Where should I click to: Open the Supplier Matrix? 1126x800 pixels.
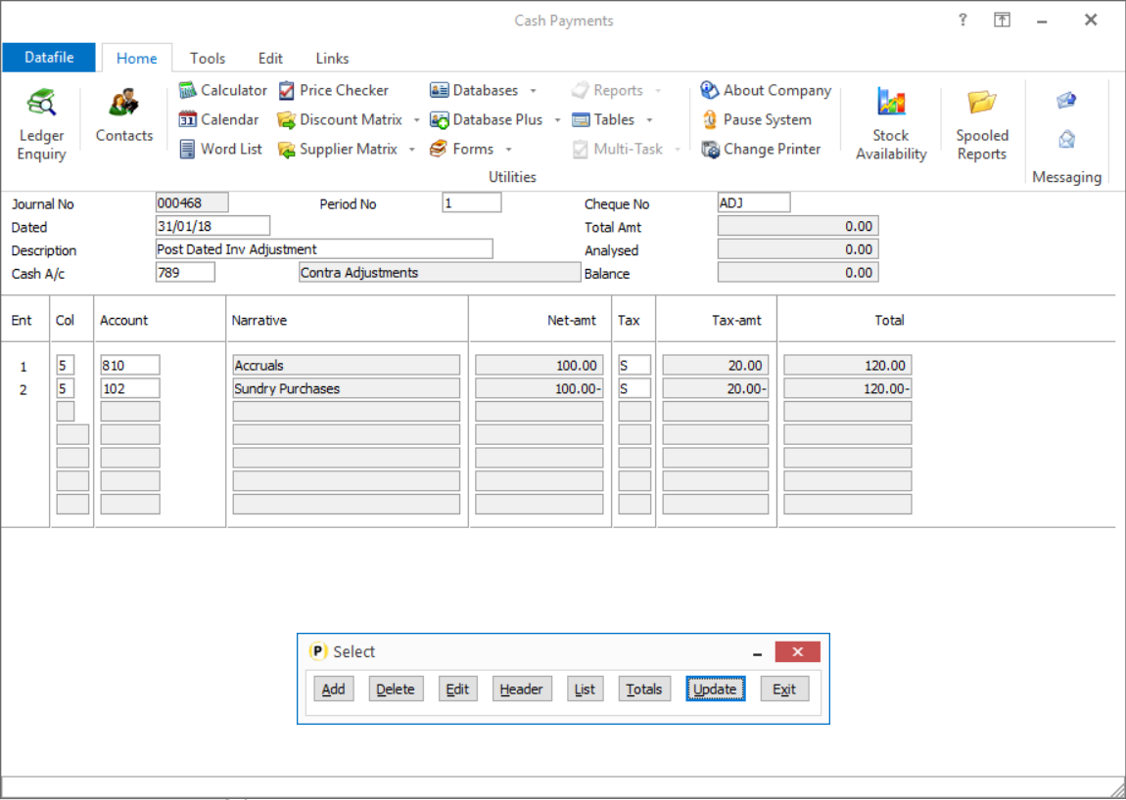click(x=338, y=150)
